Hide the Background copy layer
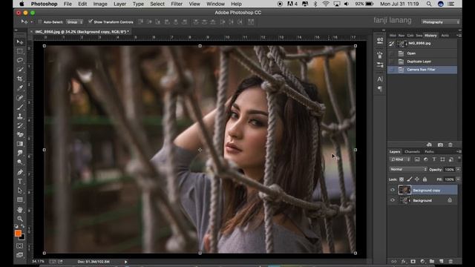 pyautogui.click(x=393, y=190)
